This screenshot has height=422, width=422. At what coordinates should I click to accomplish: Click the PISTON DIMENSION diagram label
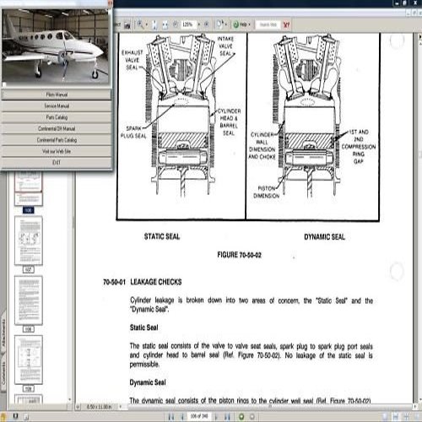[x=266, y=192]
